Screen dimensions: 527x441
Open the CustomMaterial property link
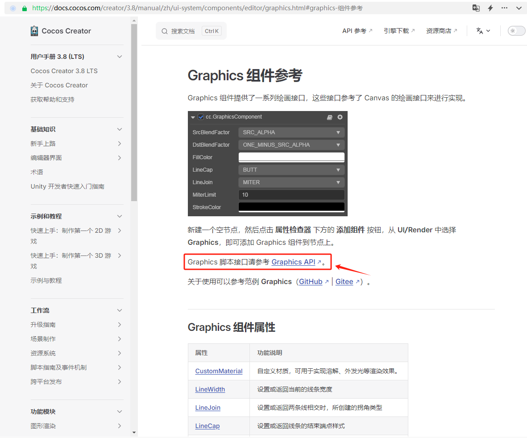pos(219,371)
